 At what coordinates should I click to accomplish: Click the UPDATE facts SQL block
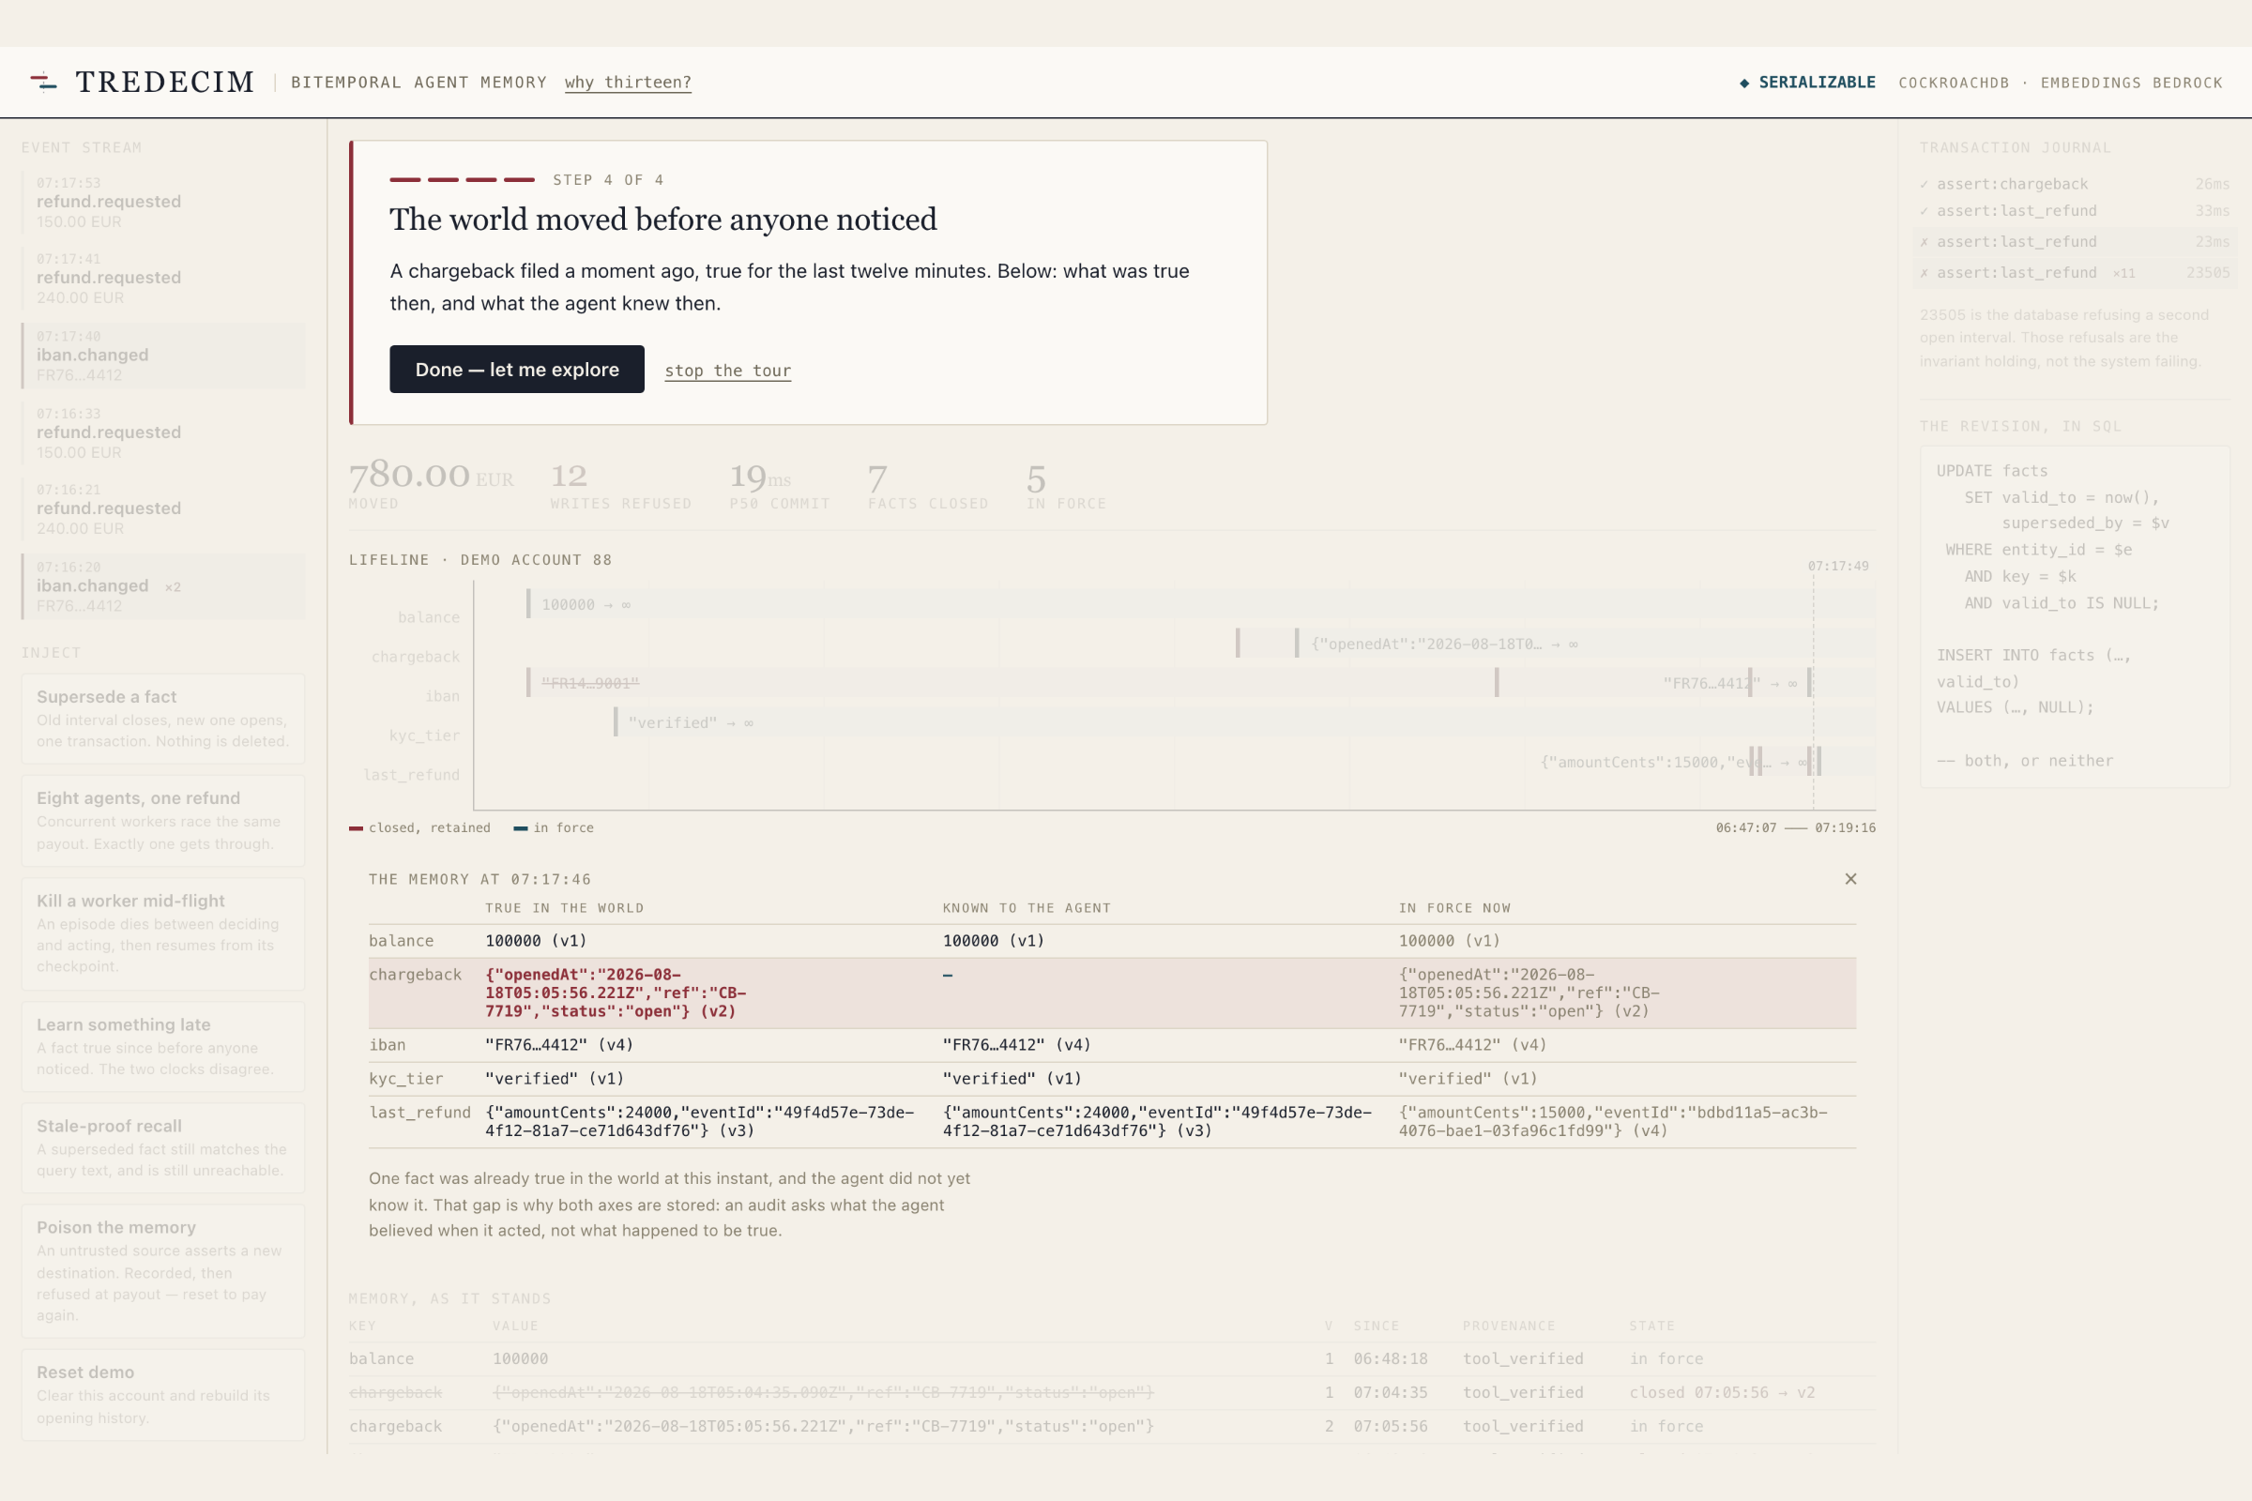click(x=2075, y=616)
